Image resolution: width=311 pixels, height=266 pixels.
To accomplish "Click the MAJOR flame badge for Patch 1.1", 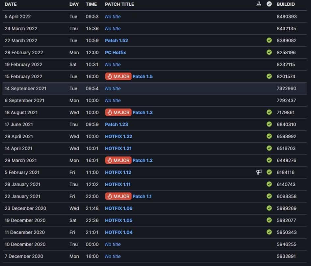I will point(118,196).
